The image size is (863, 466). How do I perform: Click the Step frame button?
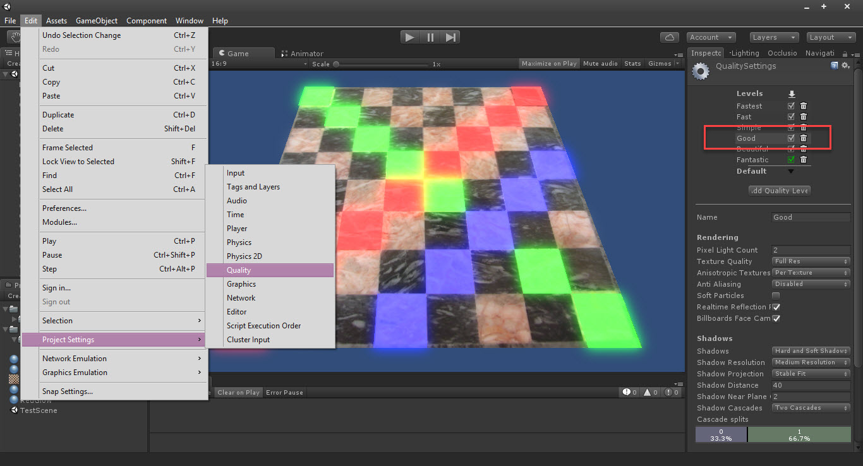(450, 37)
